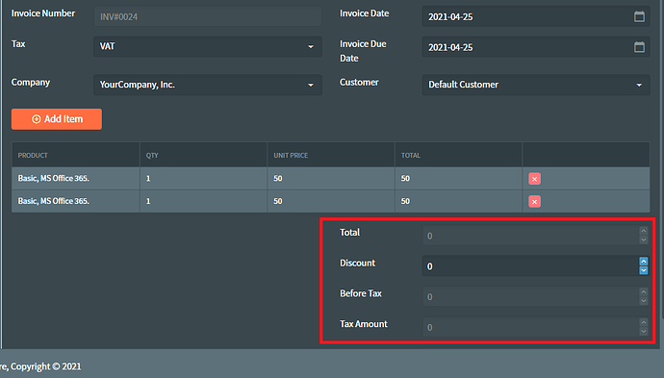This screenshot has height=378, width=664.
Task: Select the QTY cell in first row
Action: pyautogui.click(x=203, y=178)
